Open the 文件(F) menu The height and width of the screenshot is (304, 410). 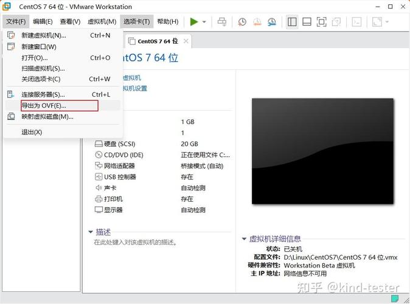(x=16, y=21)
